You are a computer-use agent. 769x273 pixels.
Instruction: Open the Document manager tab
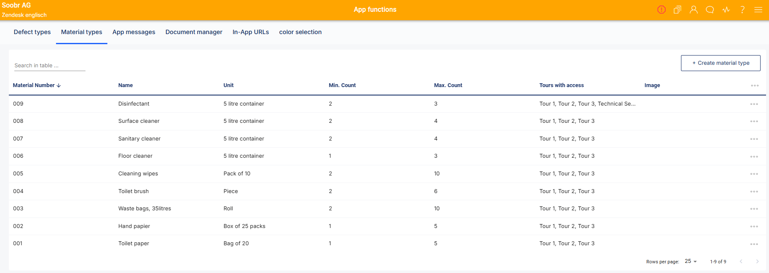click(194, 32)
